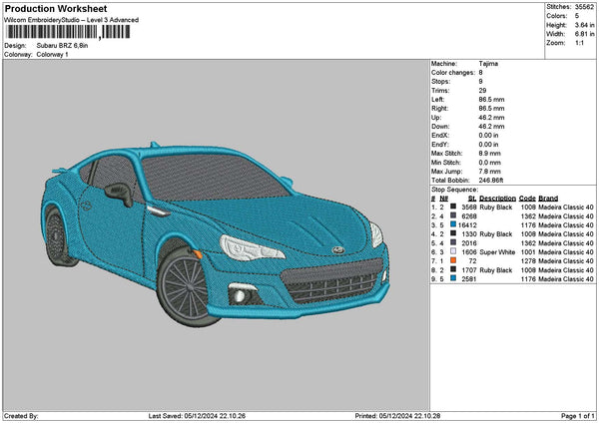The height and width of the screenshot is (423, 599).
Task: Select the Ruby Black swatch with 3568 stitches
Action: (453, 207)
